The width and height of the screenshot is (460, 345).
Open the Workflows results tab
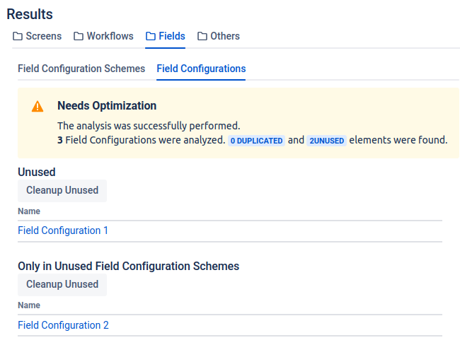click(x=110, y=36)
